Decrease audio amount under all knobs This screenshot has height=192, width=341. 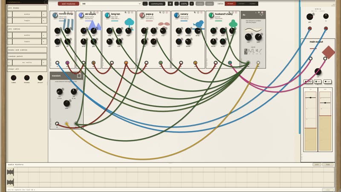(9, 14)
